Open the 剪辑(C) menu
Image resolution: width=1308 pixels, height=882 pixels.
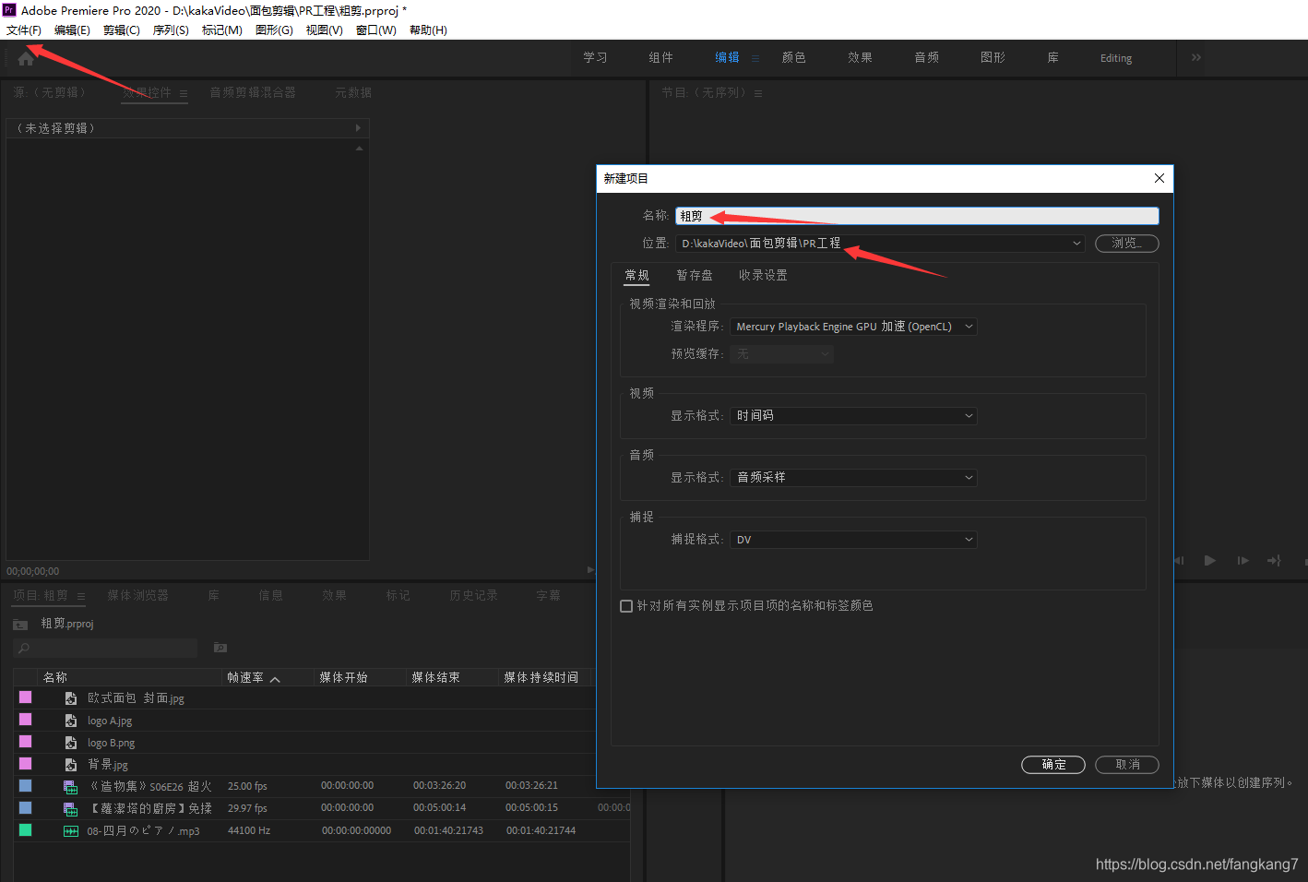[x=122, y=30]
